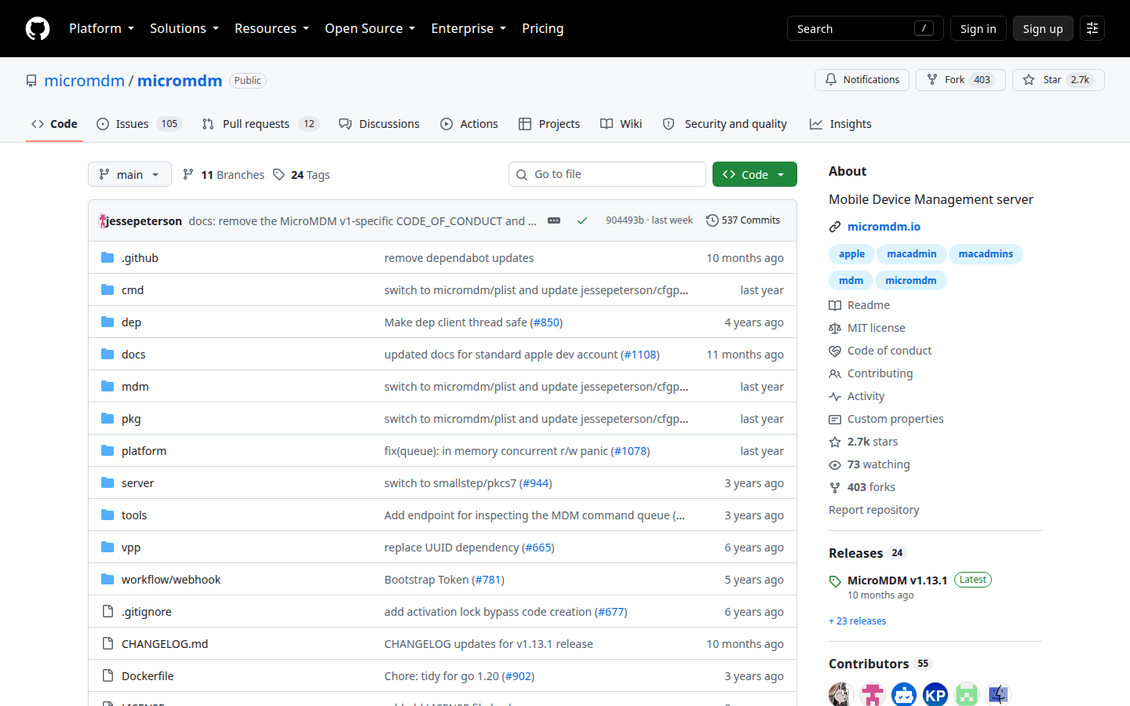Open jessepeterson author avatar
This screenshot has height=706, width=1130.
pyautogui.click(x=103, y=221)
